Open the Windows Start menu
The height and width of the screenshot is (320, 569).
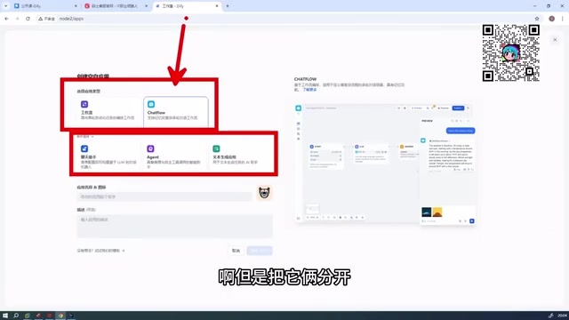[5, 316]
